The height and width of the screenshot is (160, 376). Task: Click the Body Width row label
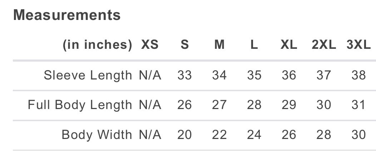pyautogui.click(x=97, y=135)
